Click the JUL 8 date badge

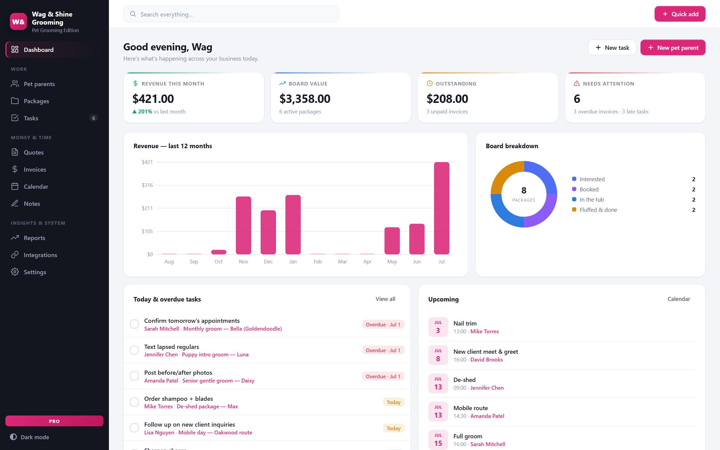coord(438,355)
